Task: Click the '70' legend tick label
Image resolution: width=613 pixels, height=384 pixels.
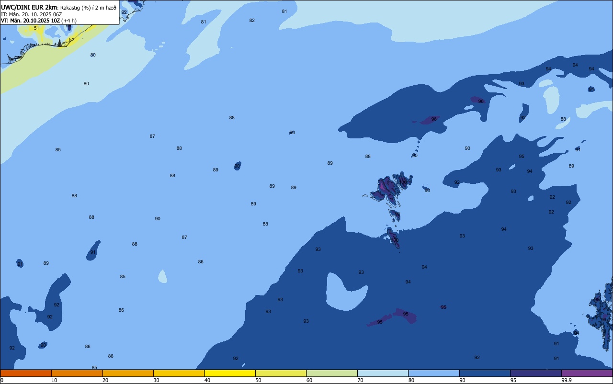Action: (360, 380)
